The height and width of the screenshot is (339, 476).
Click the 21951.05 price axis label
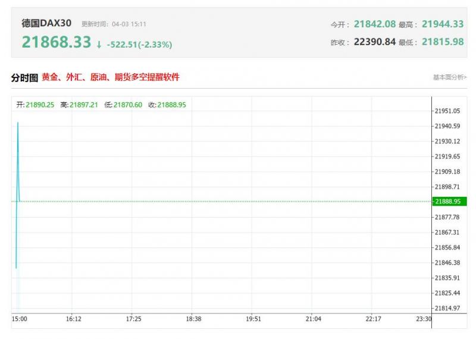[447, 111]
